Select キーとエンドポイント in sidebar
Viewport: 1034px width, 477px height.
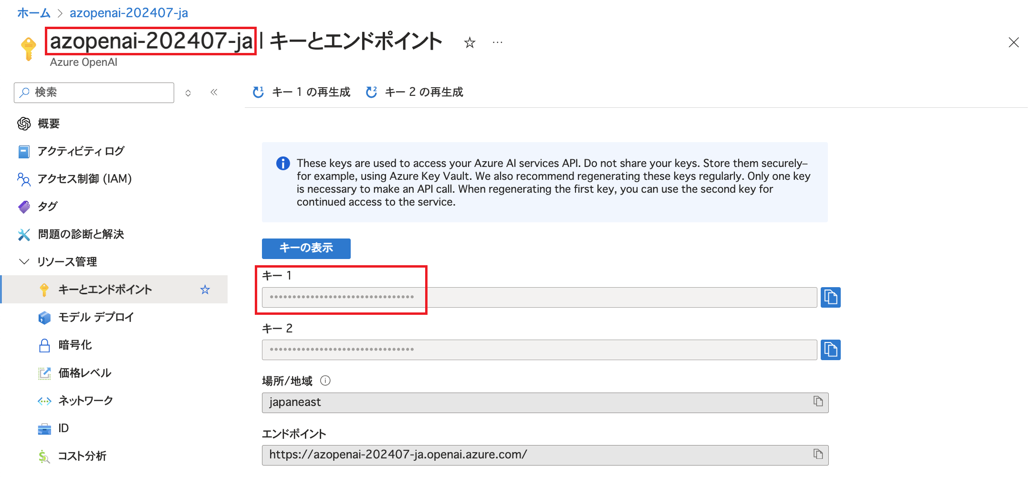(x=115, y=290)
